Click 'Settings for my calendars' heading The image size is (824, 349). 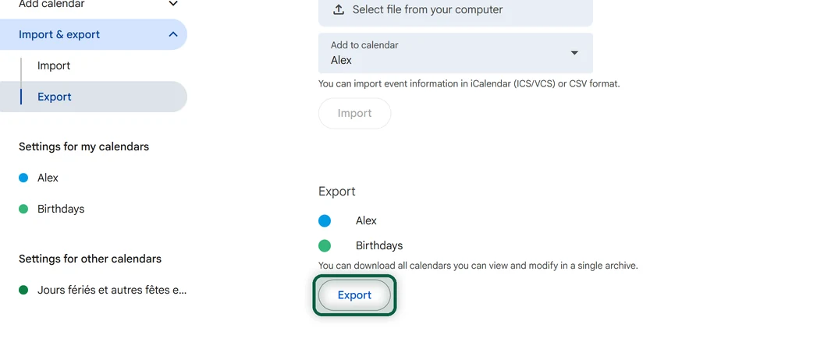(84, 146)
